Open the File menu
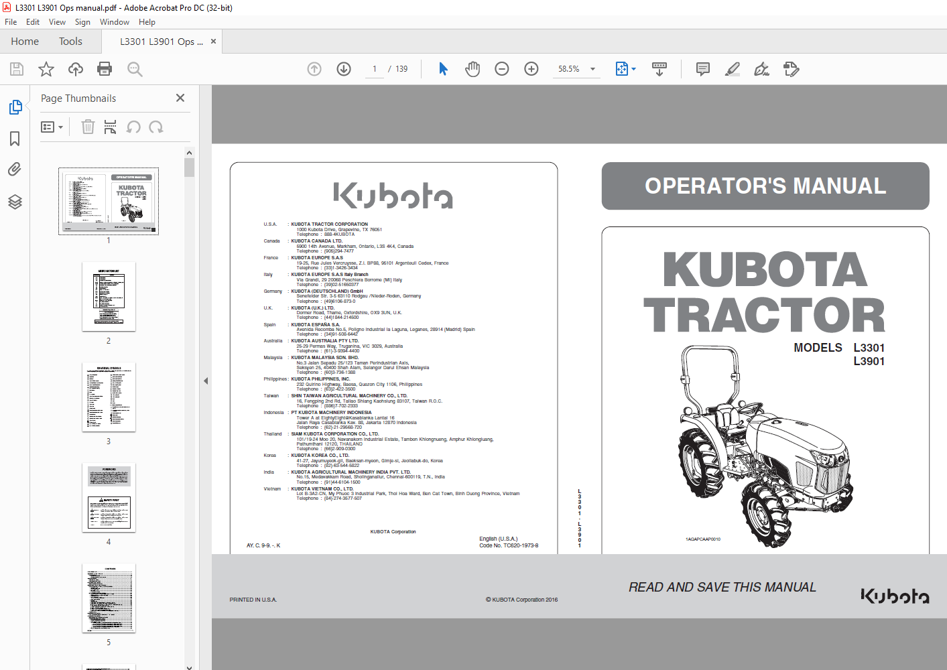947x670 pixels. [x=11, y=22]
